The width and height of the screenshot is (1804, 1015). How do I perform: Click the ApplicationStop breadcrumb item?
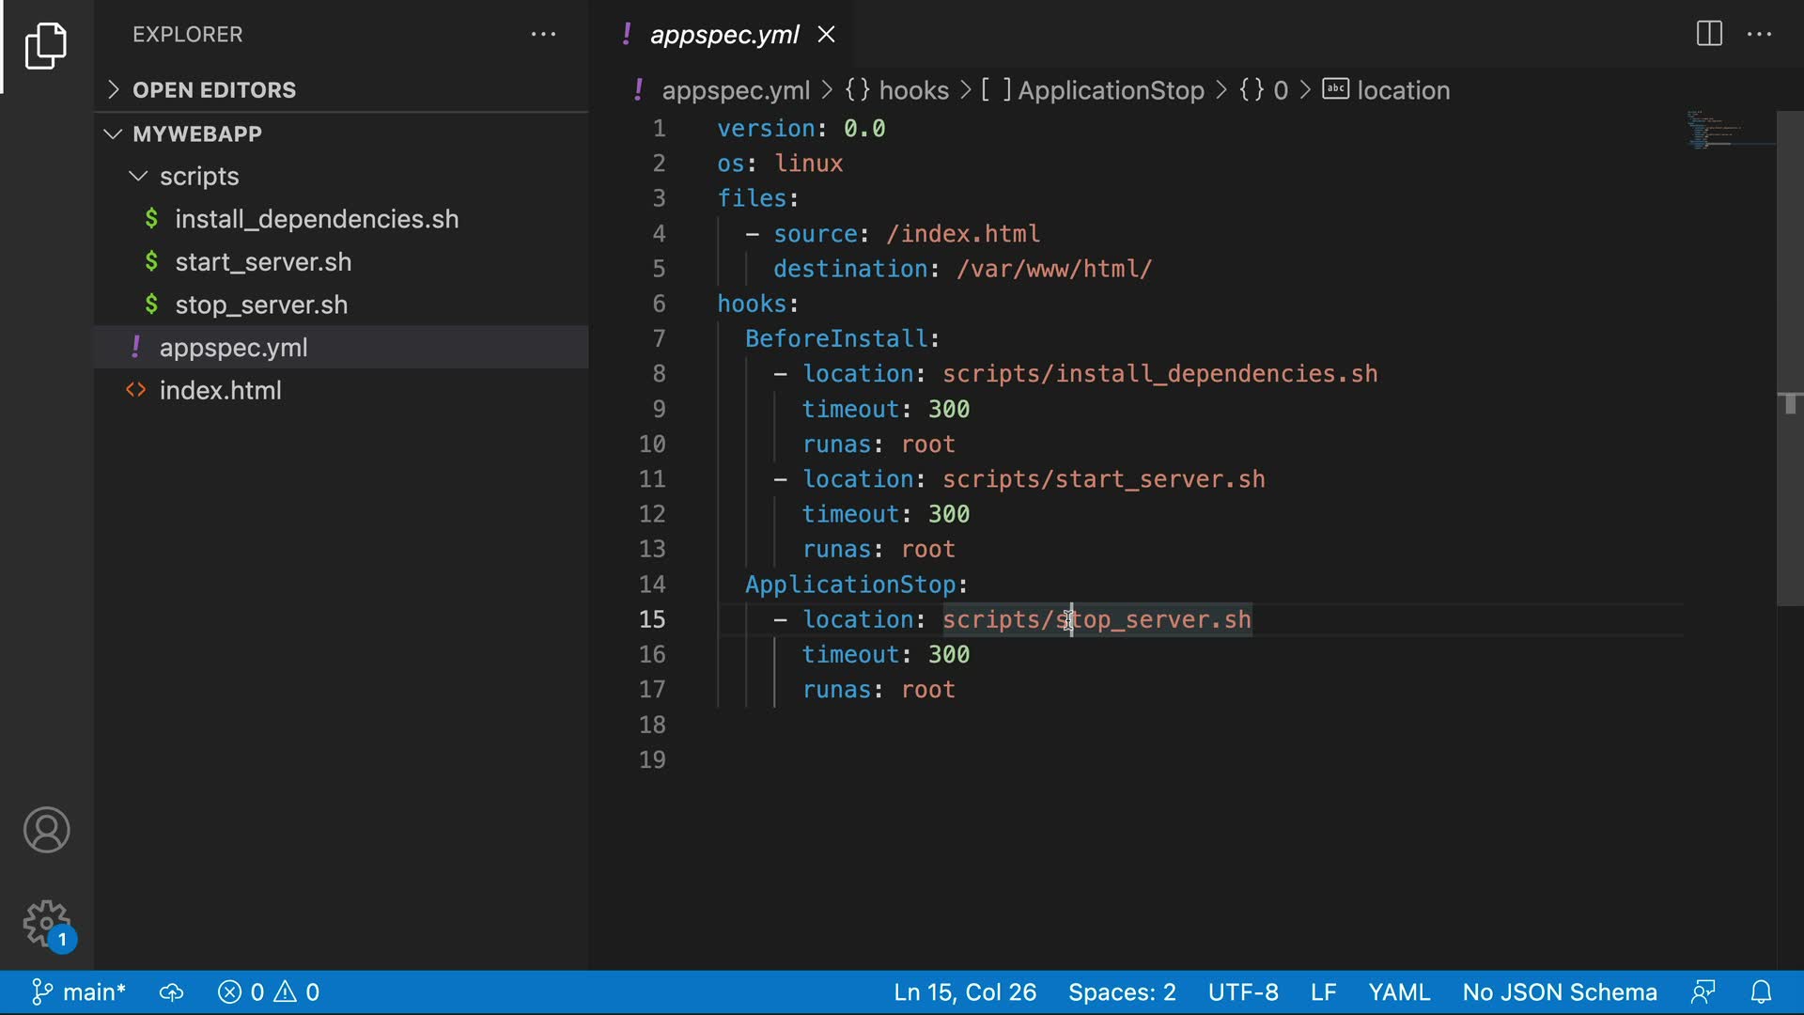(x=1110, y=90)
